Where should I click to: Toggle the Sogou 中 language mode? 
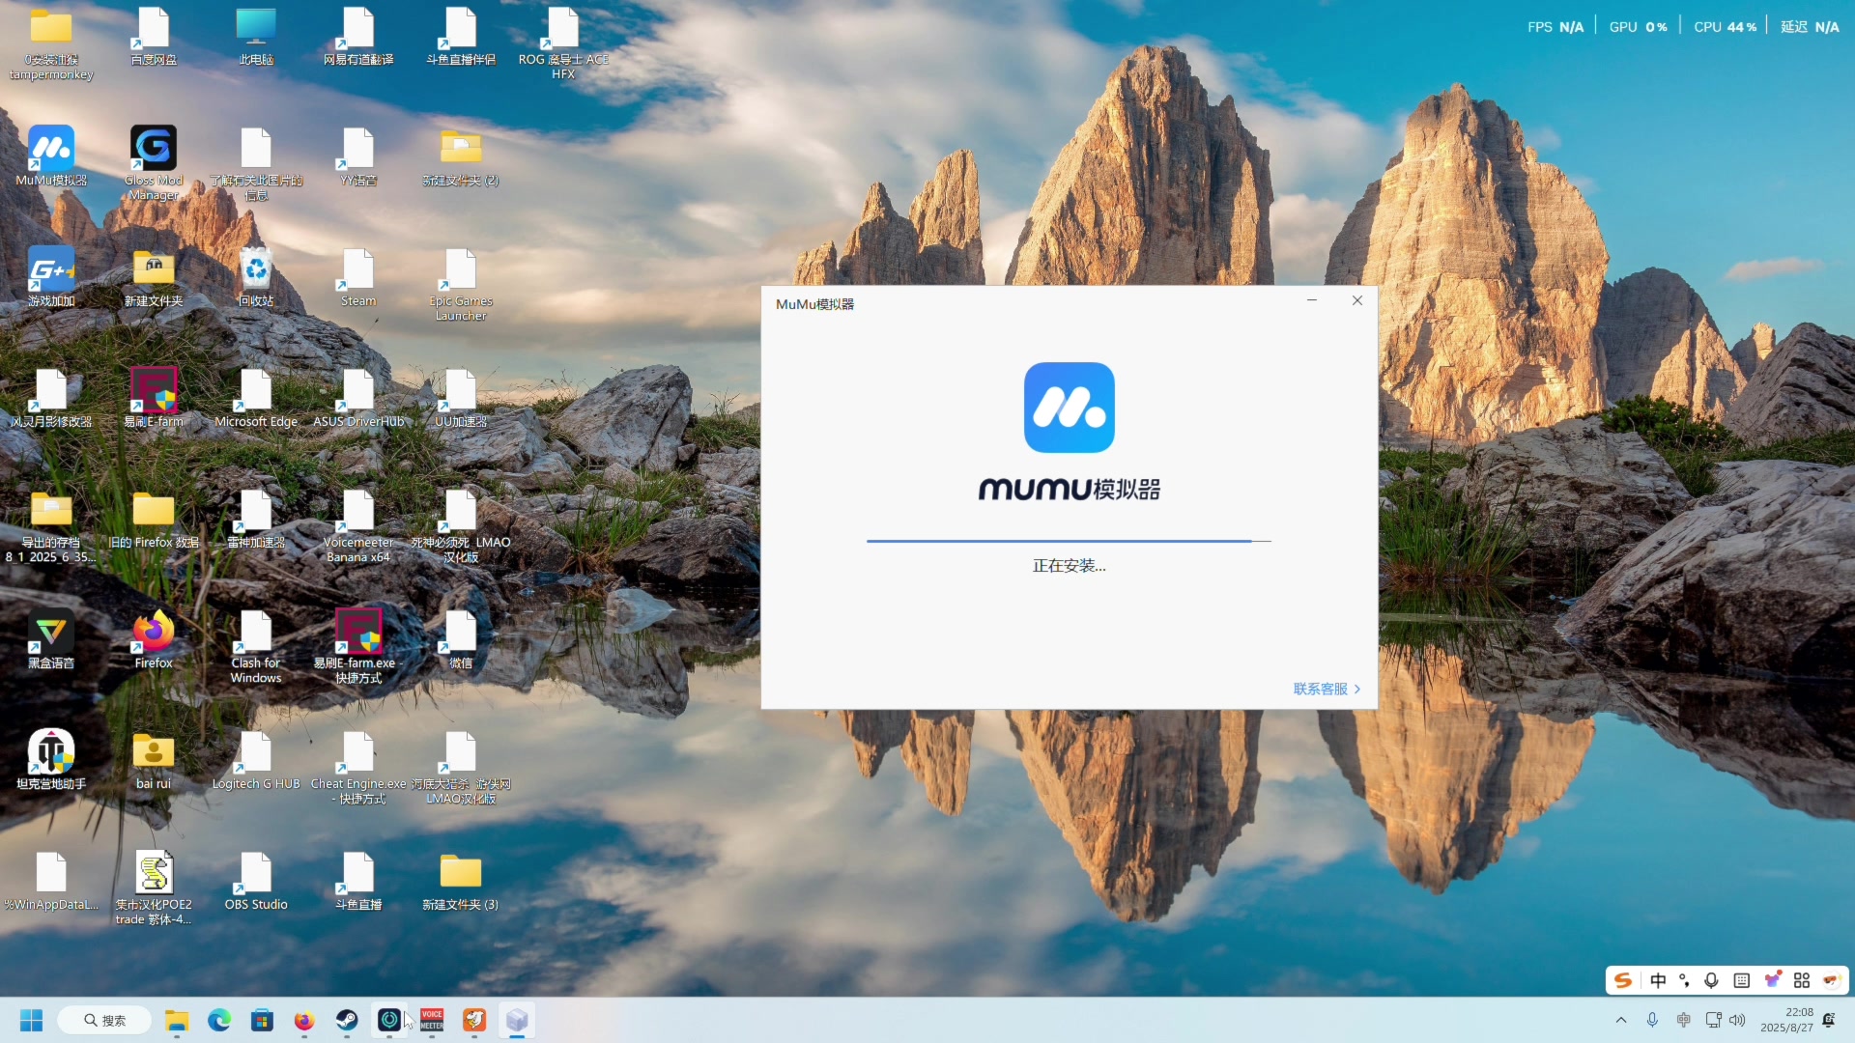[1658, 980]
